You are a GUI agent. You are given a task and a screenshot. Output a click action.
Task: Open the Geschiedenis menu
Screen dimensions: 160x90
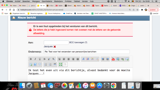[47, 1]
